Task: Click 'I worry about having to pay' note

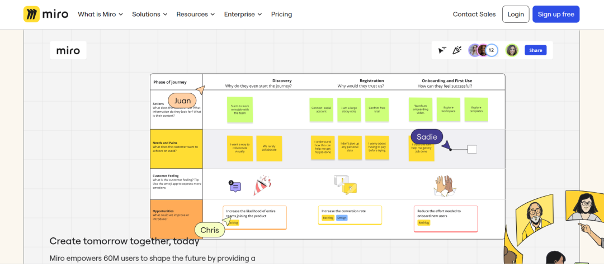Action: pos(377,147)
